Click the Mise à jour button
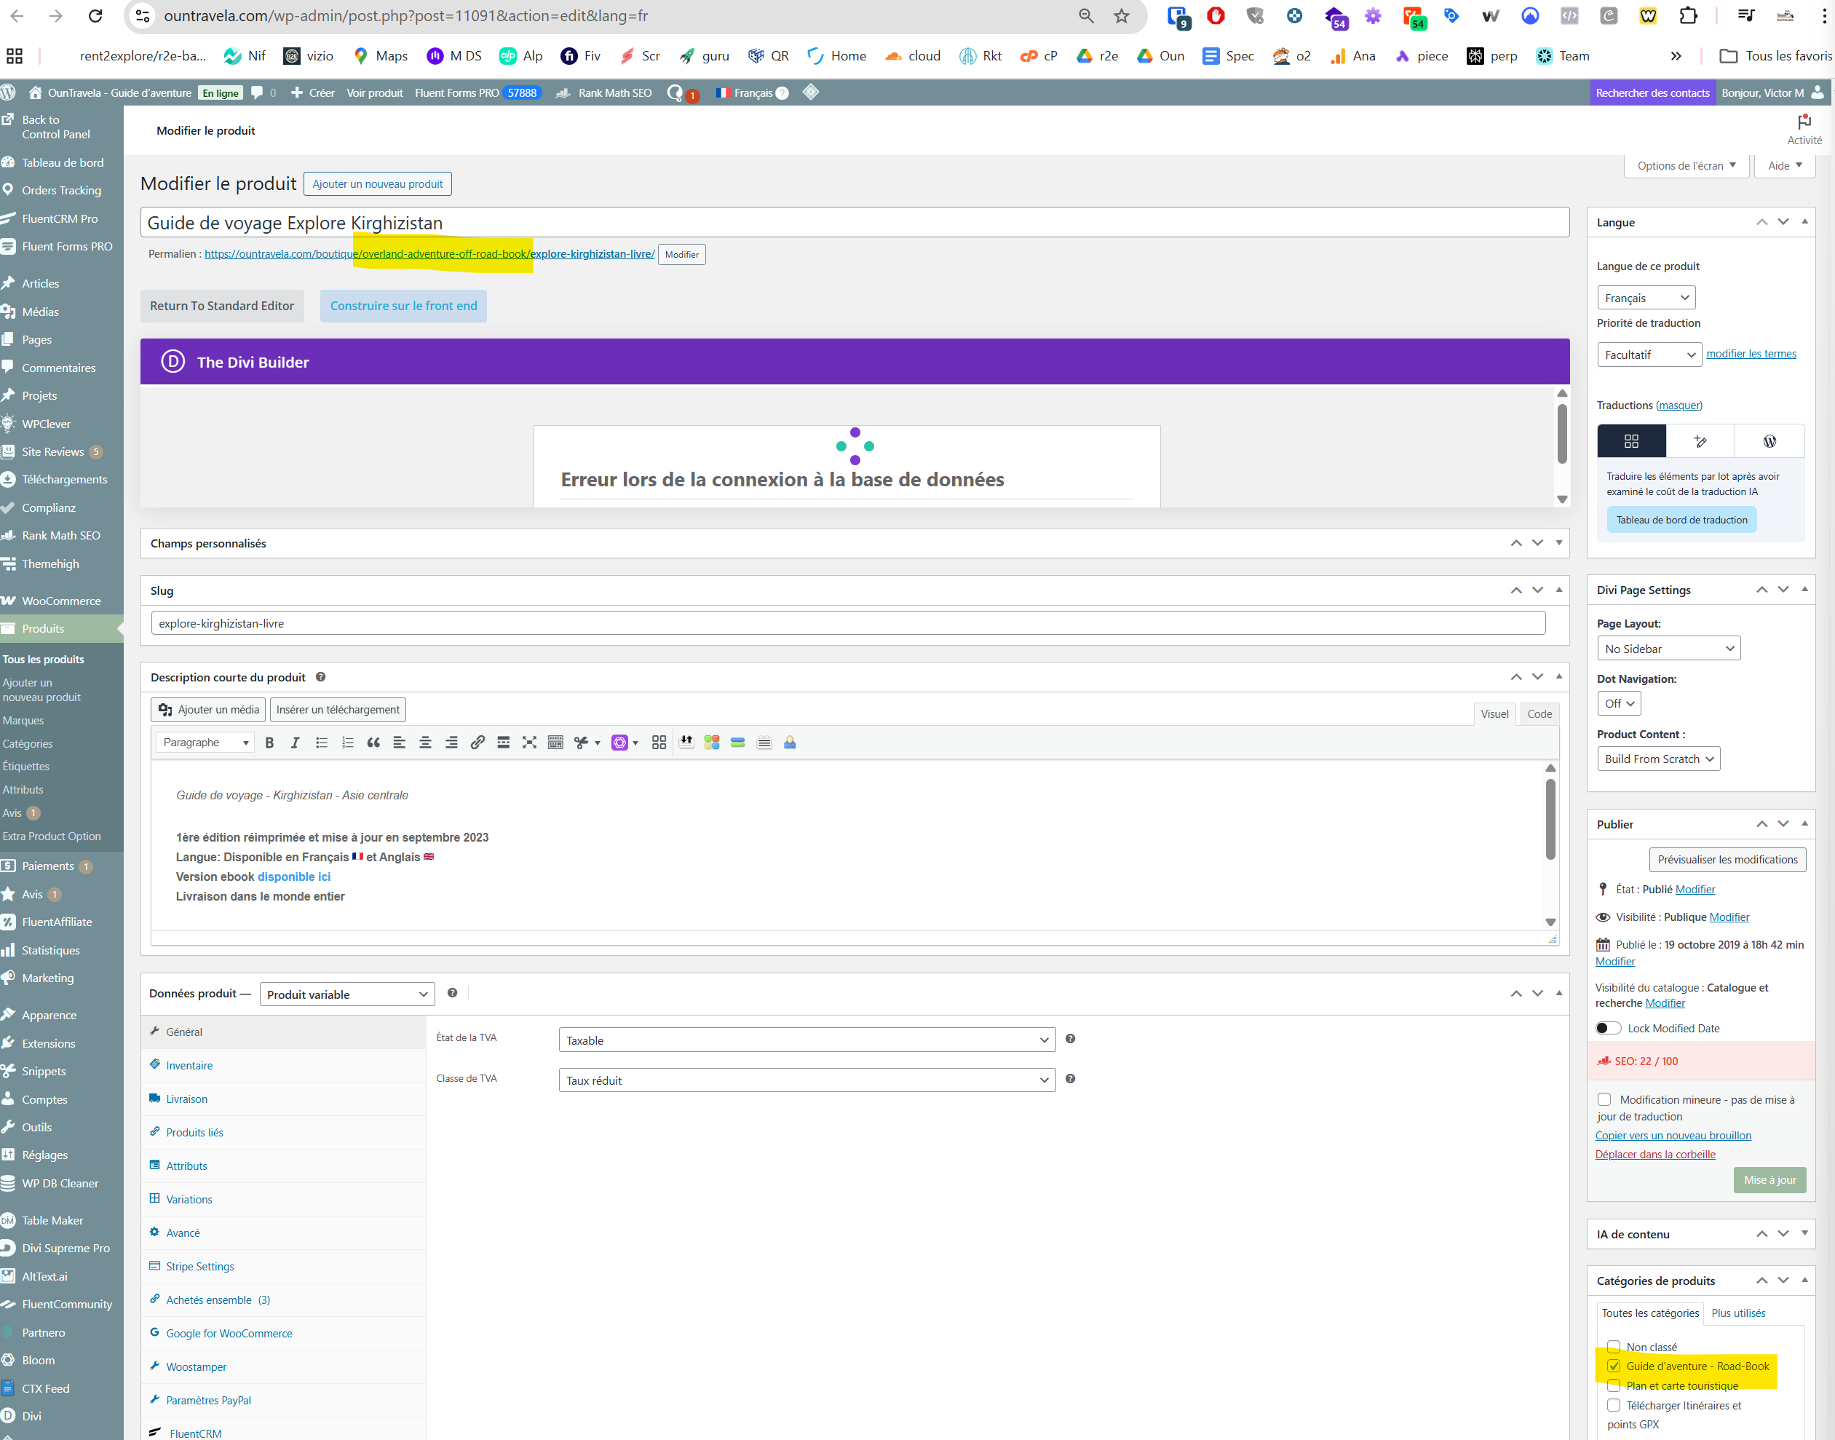Image resolution: width=1835 pixels, height=1440 pixels. coord(1769,1179)
